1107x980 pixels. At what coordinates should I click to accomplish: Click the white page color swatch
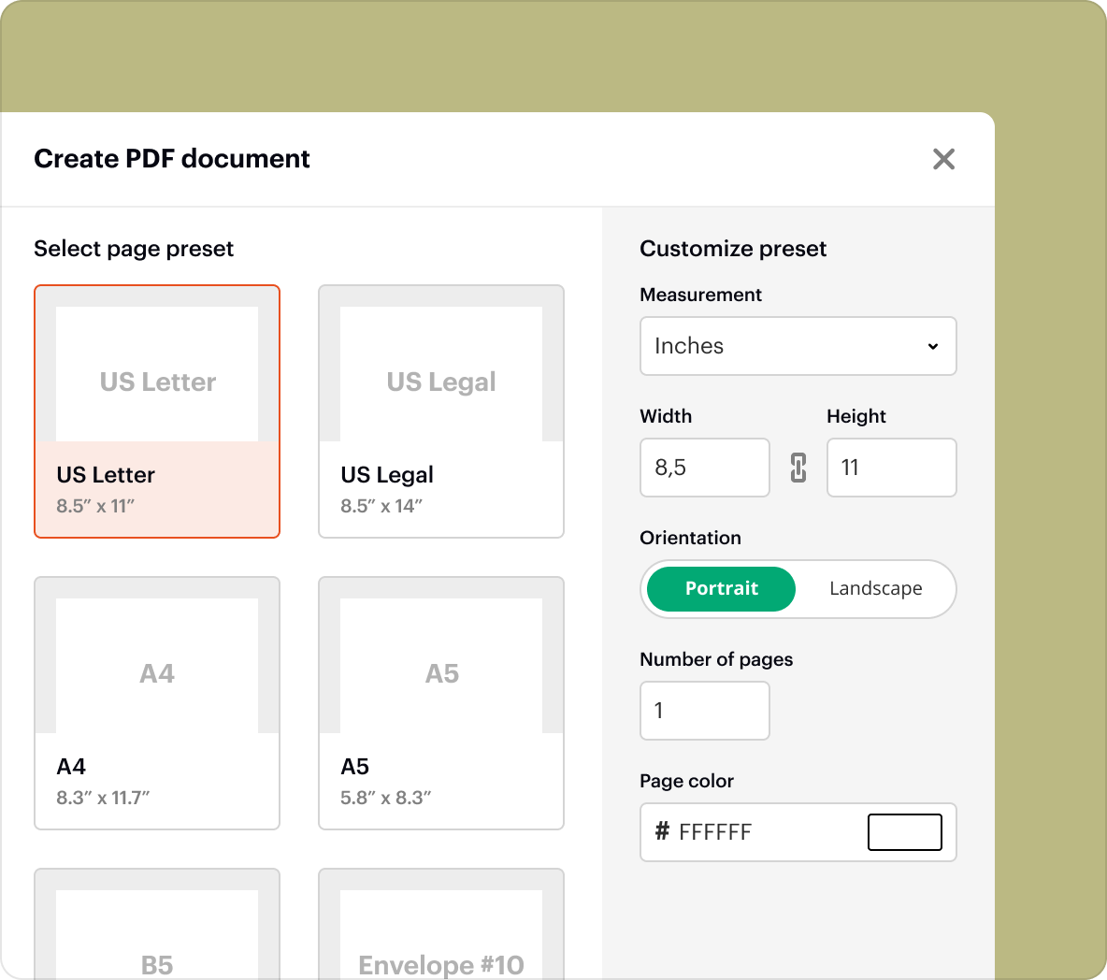tap(905, 832)
